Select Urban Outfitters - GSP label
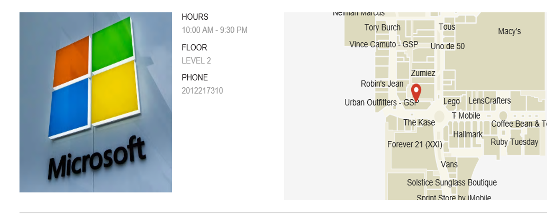 tap(381, 103)
